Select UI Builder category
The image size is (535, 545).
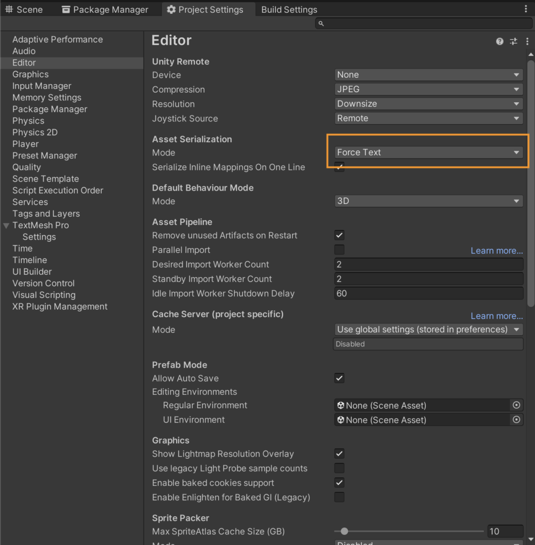(x=32, y=272)
